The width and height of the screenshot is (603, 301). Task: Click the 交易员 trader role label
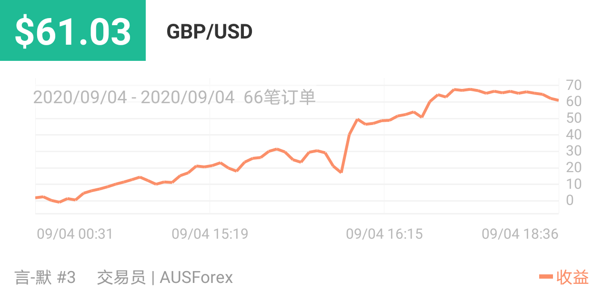coord(121,277)
